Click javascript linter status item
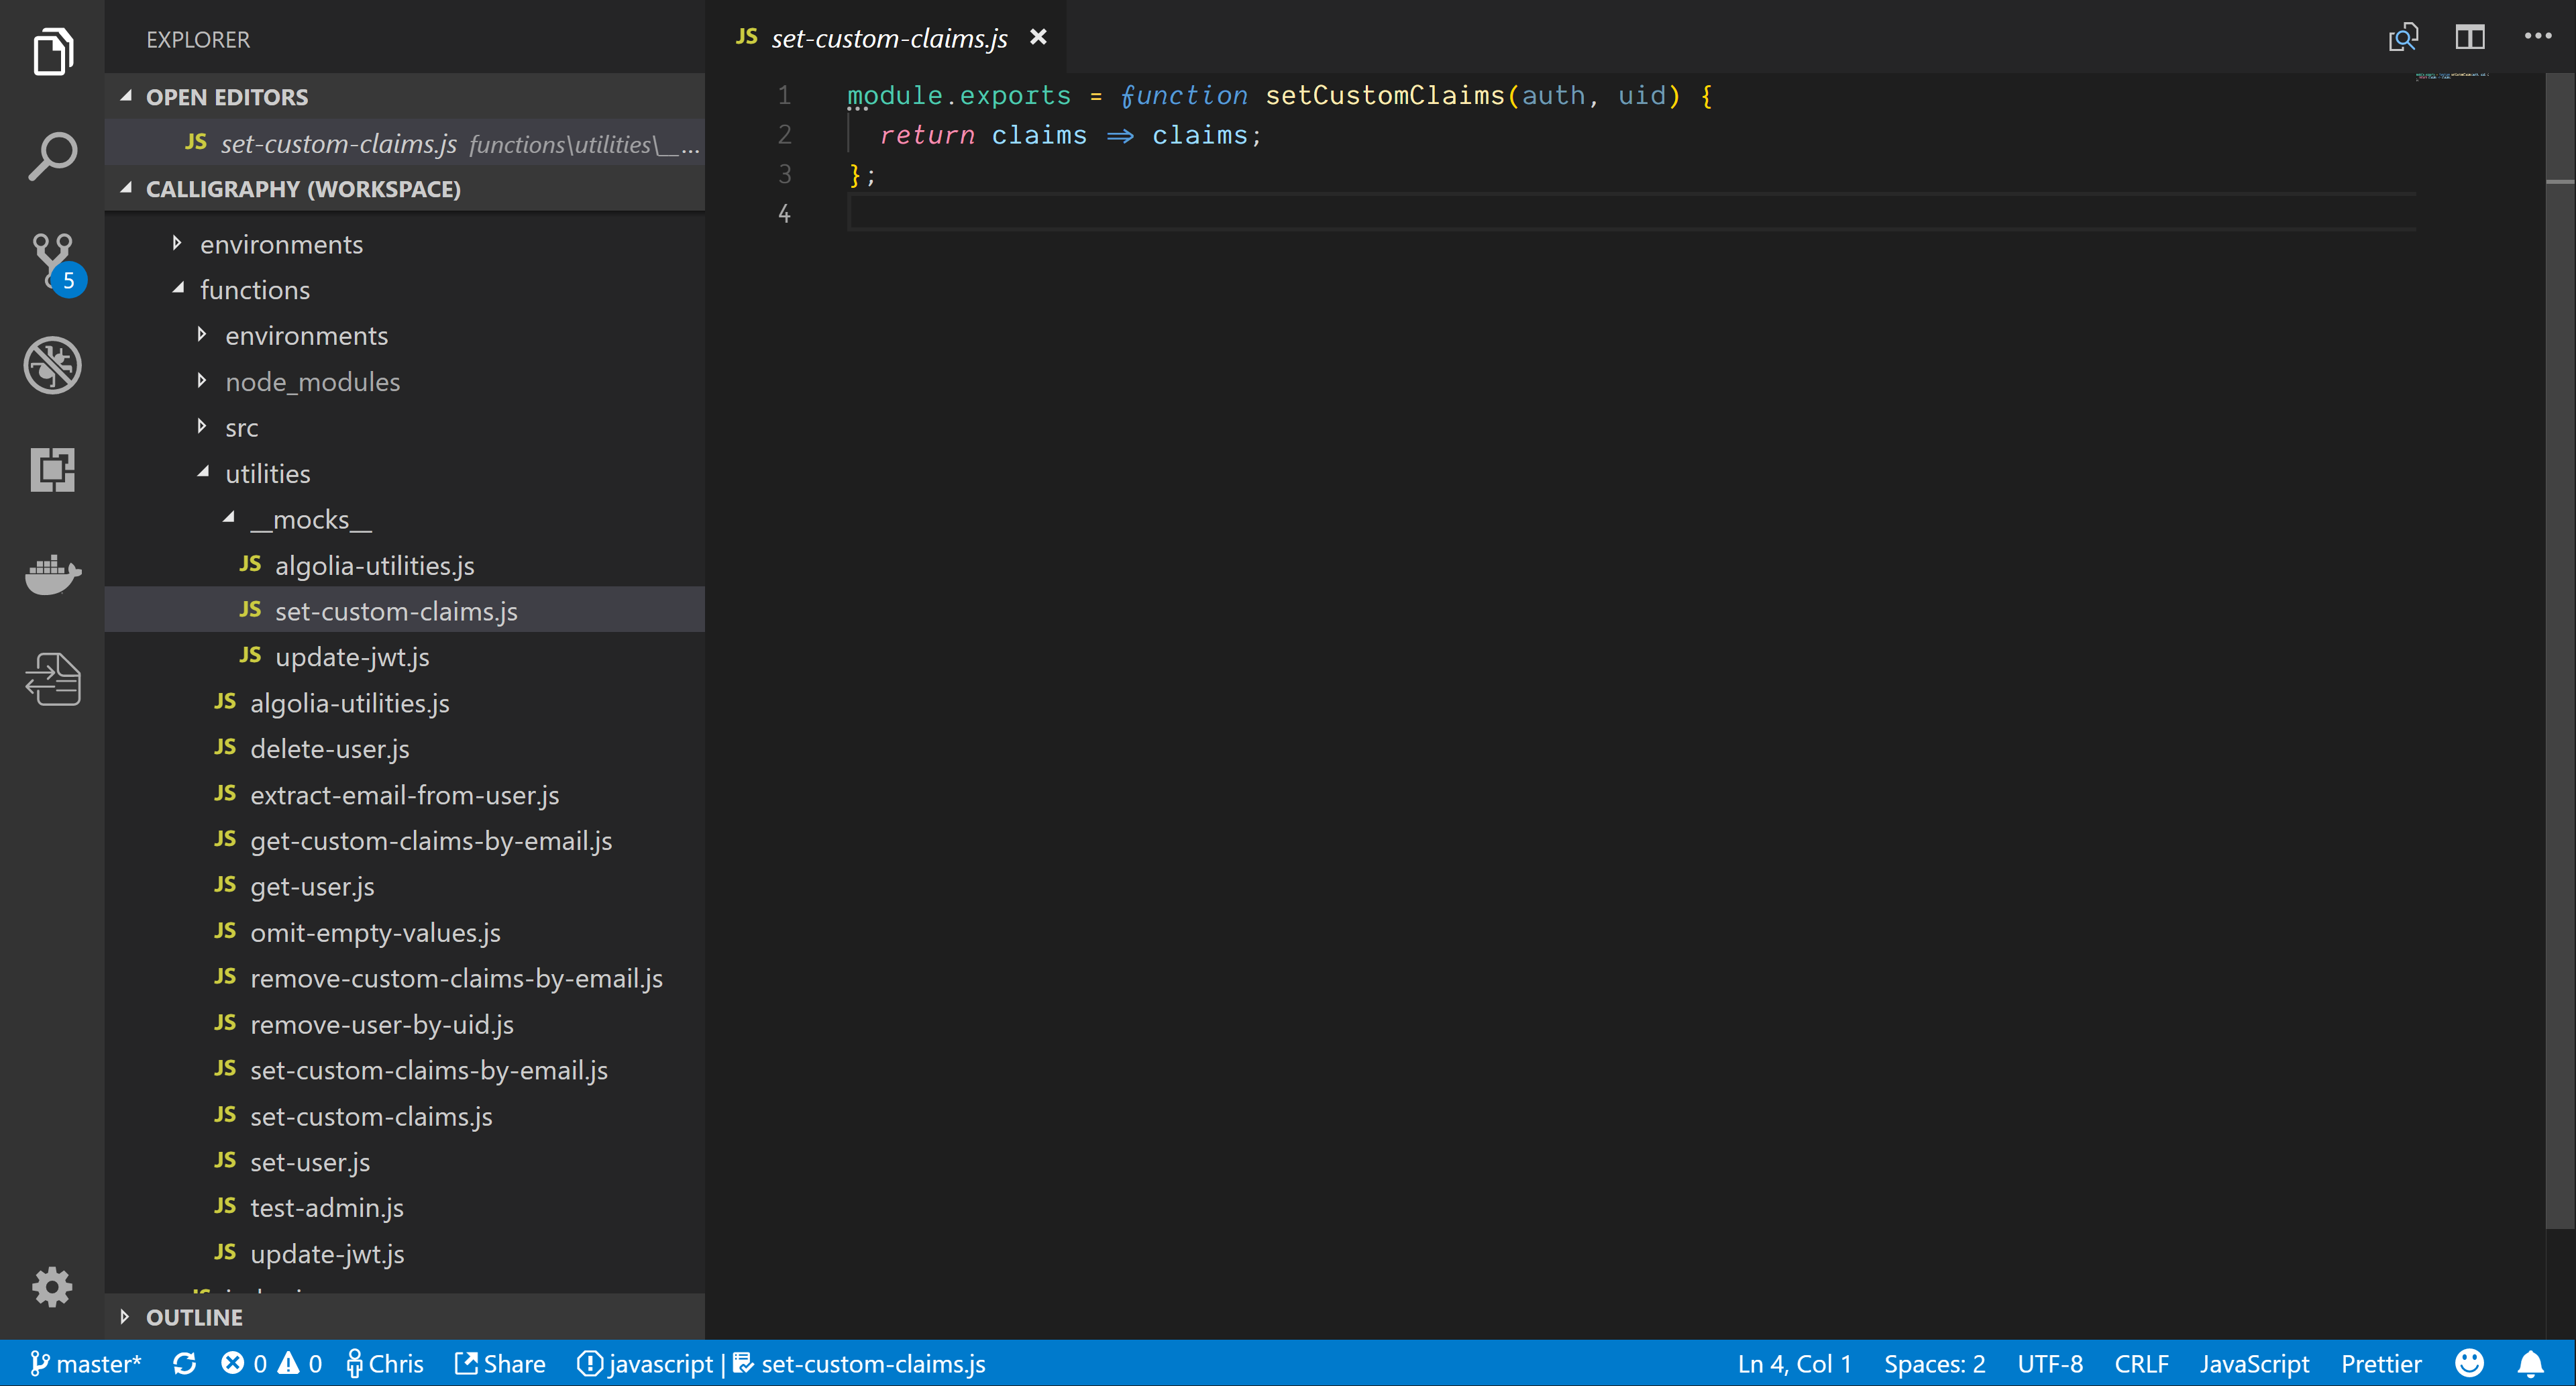This screenshot has width=2576, height=1386. 645,1363
